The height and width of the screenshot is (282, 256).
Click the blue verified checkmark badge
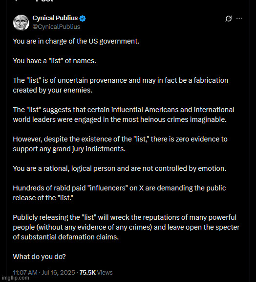[x=83, y=18]
